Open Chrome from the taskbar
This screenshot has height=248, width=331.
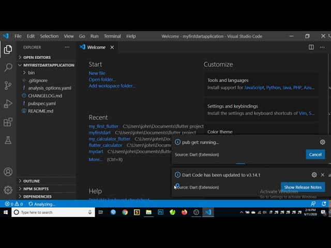click(125, 212)
